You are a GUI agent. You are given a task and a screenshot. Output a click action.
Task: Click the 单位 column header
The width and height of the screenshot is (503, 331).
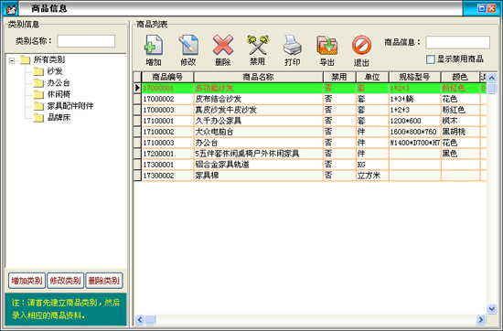click(372, 77)
